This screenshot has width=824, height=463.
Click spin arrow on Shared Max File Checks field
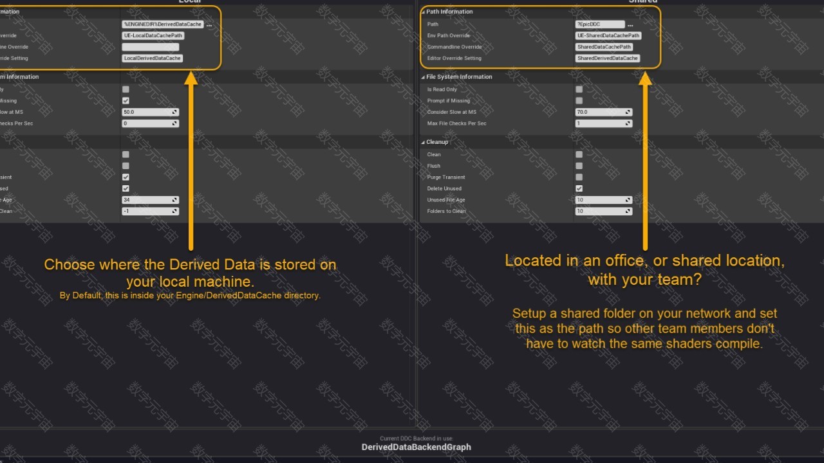(628, 123)
